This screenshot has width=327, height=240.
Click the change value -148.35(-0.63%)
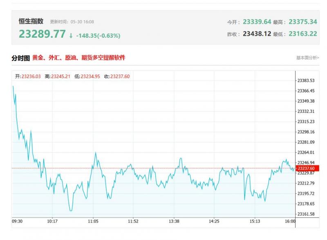point(98,36)
